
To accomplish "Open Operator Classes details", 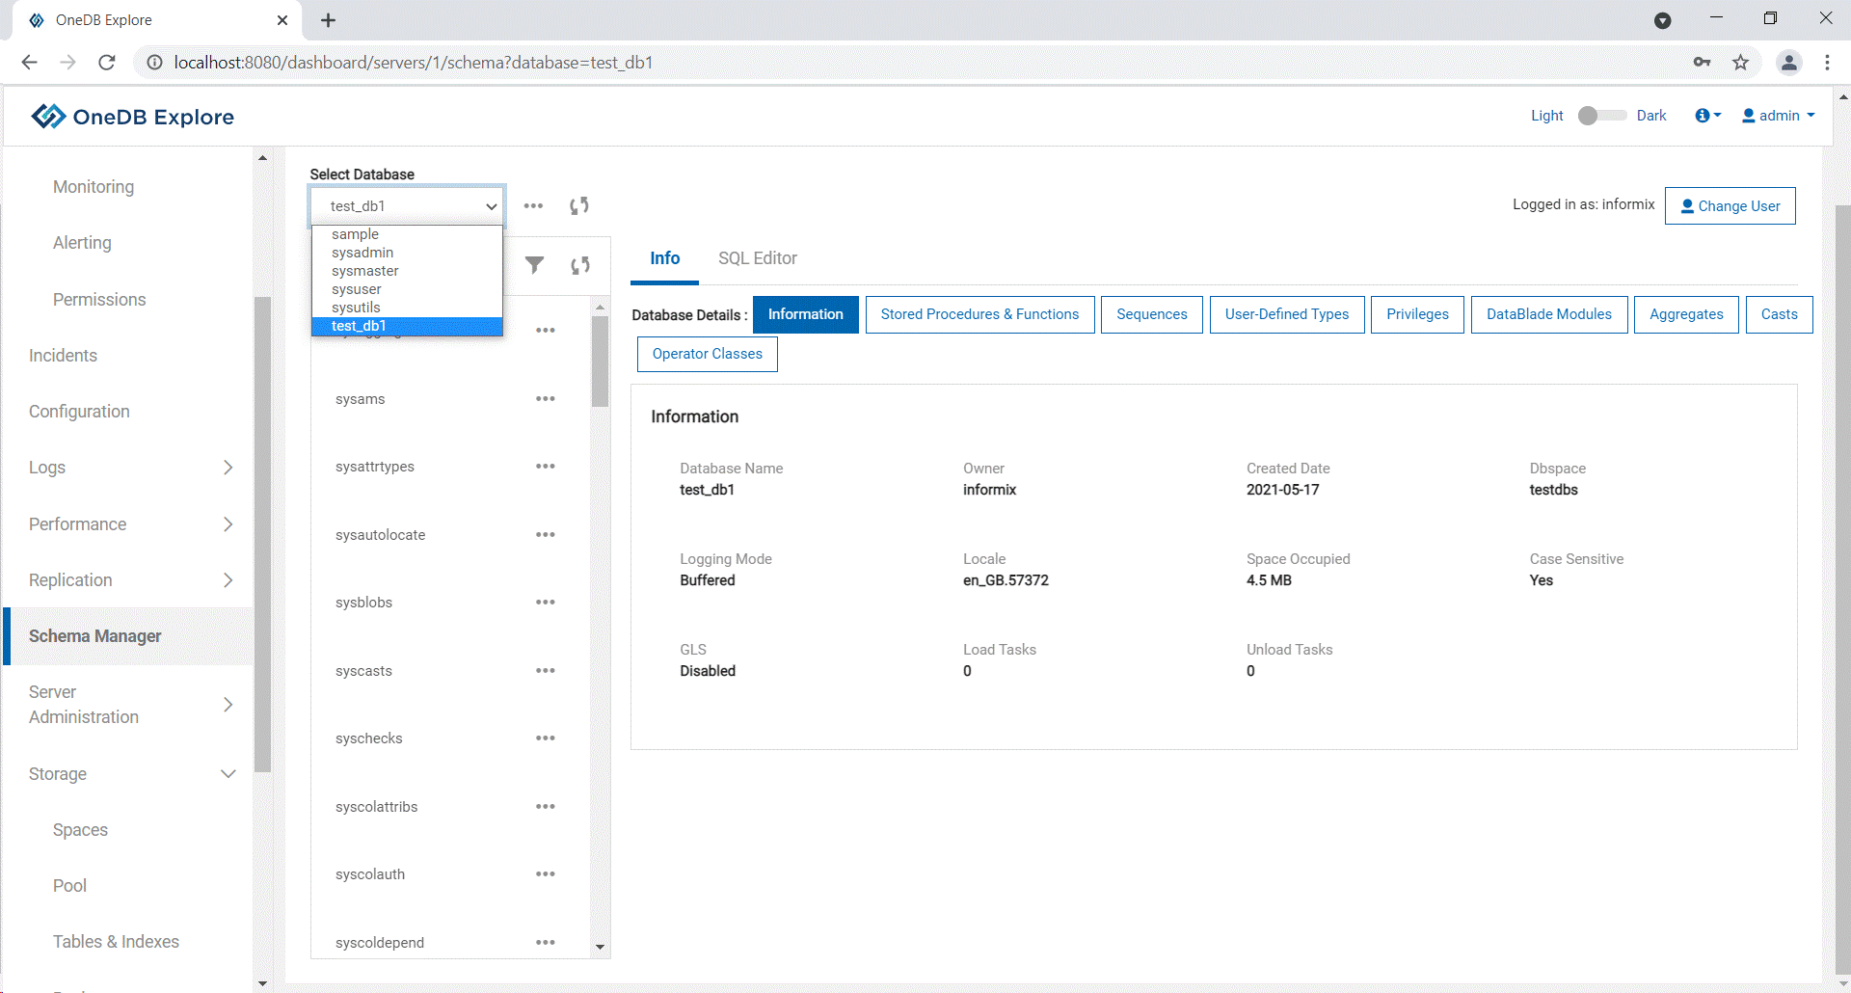I will click(707, 354).
